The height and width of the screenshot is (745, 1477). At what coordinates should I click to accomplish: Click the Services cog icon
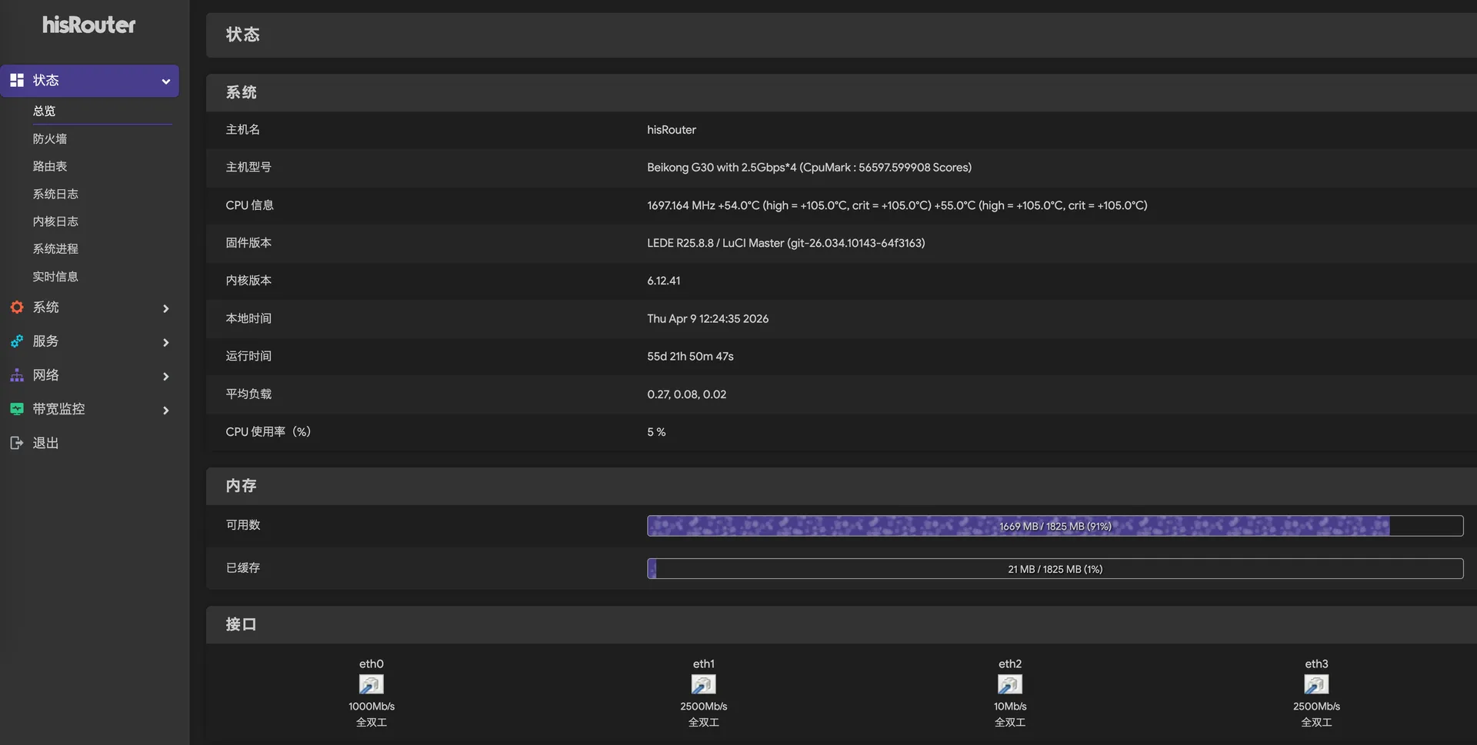(x=16, y=341)
